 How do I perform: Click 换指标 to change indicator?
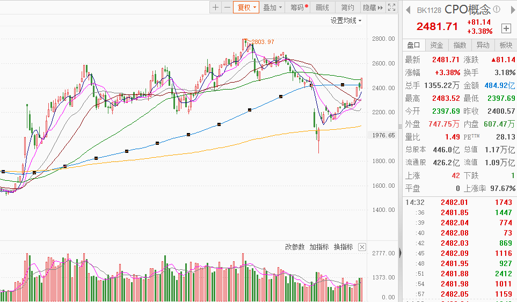[343, 247]
